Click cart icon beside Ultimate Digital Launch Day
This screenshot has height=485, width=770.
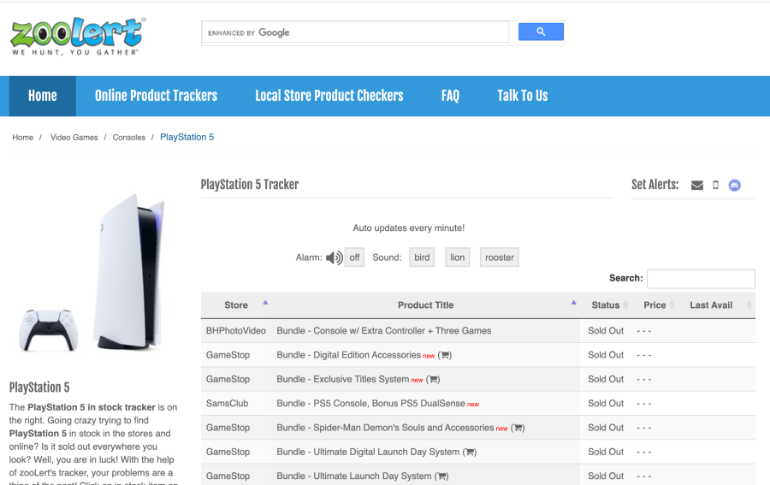tap(470, 452)
